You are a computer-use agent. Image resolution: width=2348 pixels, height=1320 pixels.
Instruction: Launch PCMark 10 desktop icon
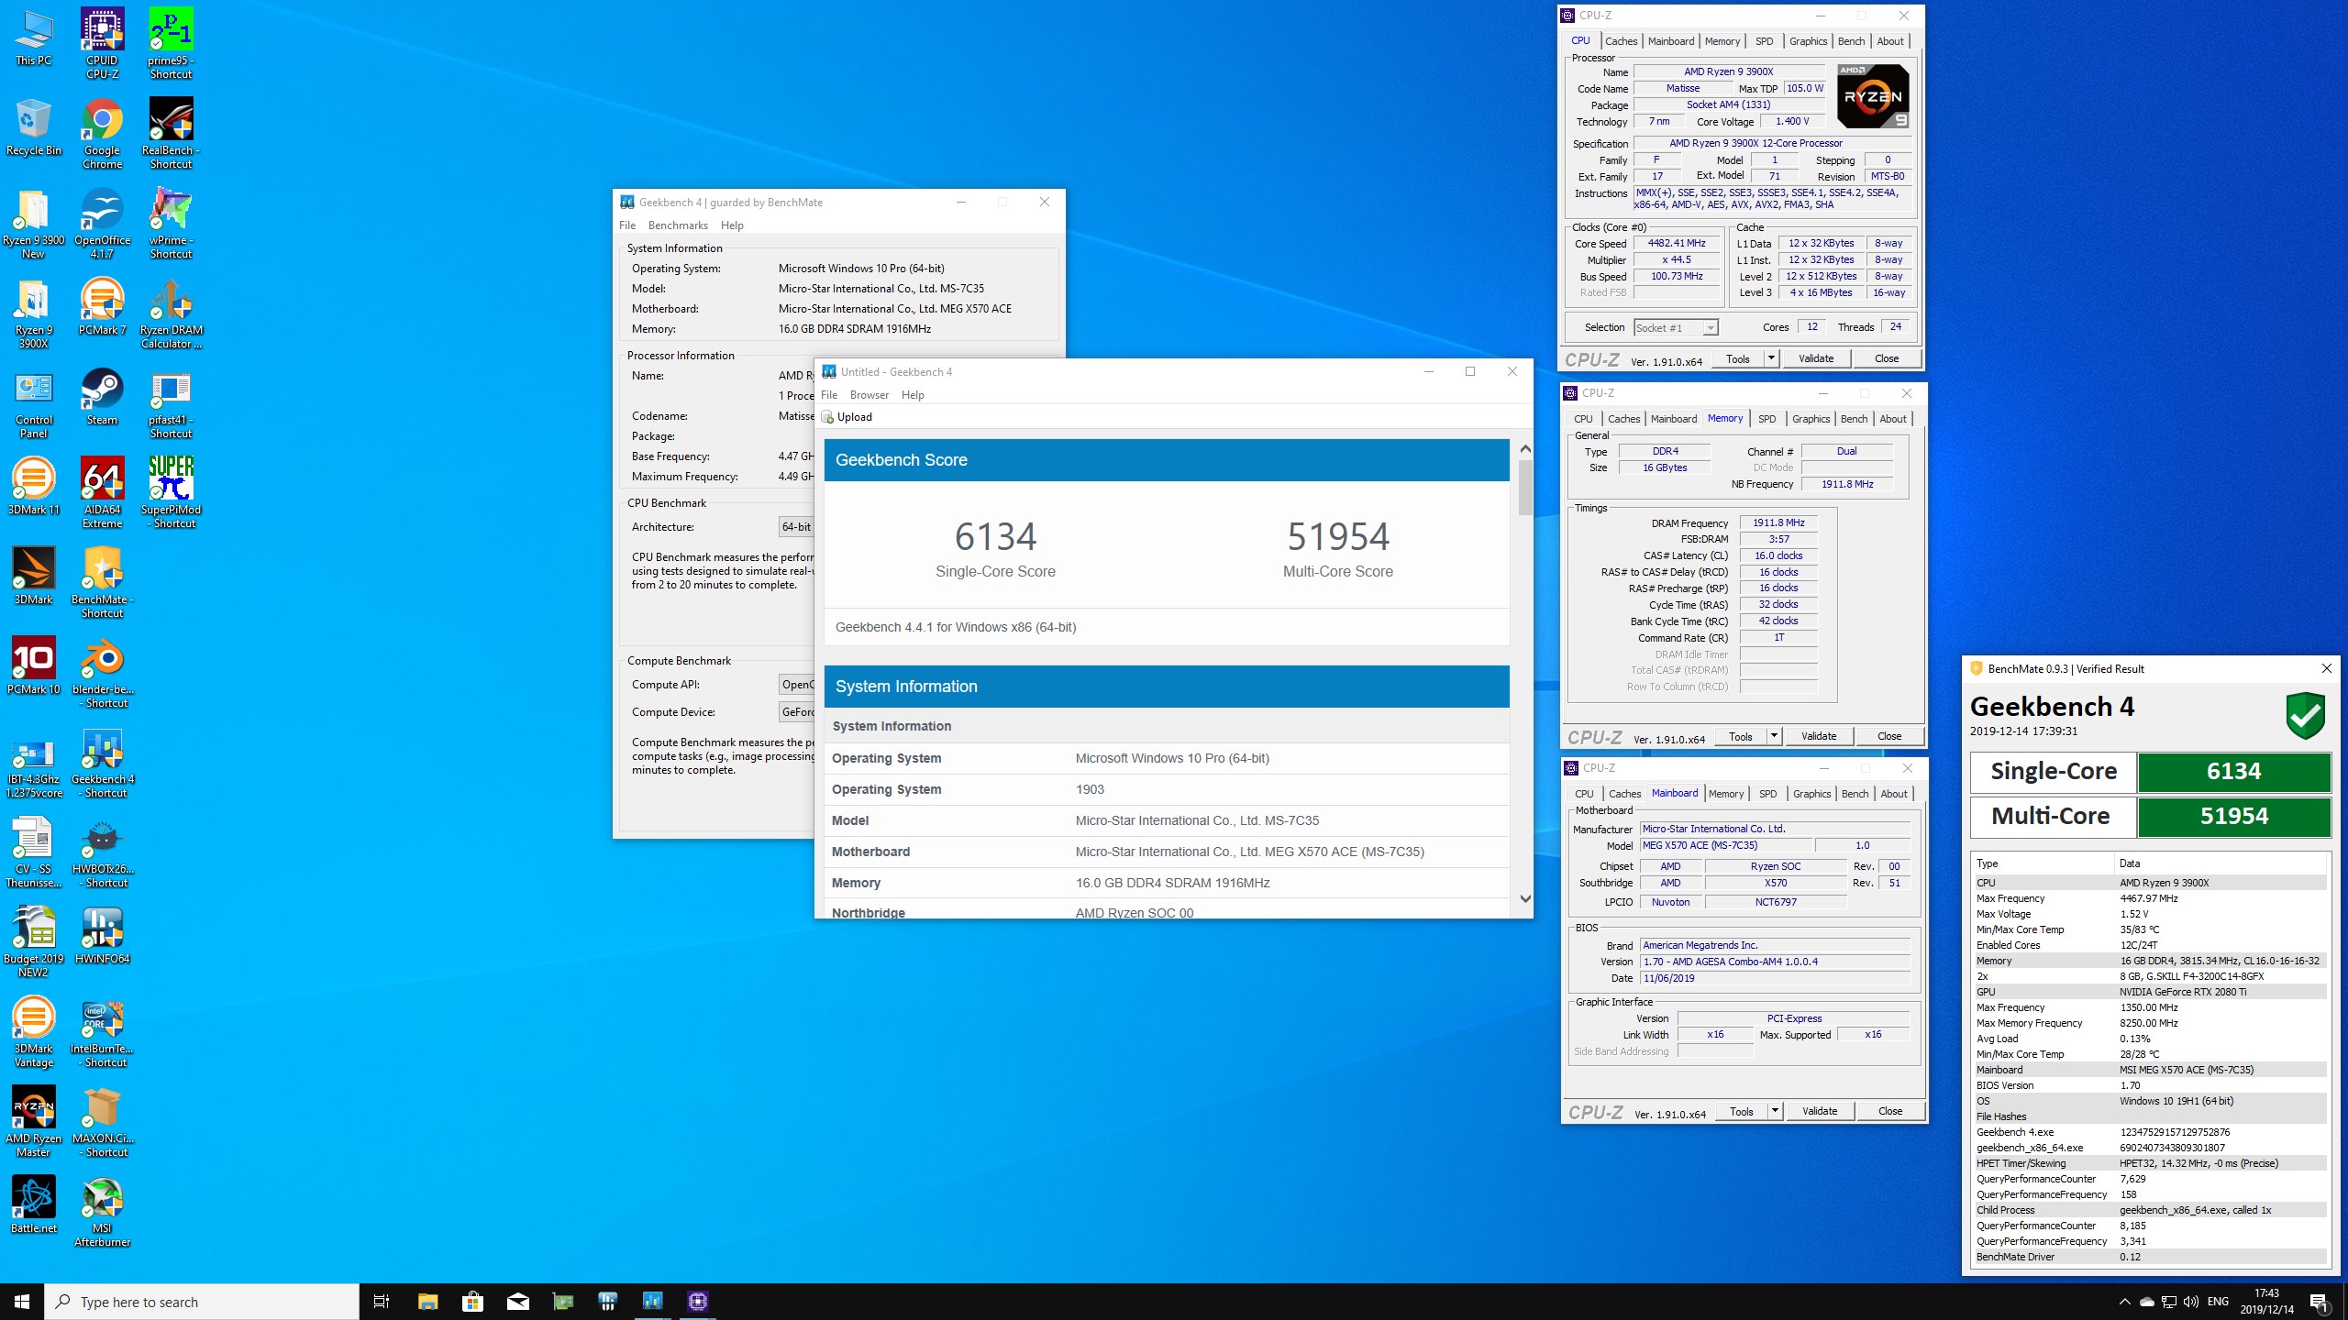34,666
